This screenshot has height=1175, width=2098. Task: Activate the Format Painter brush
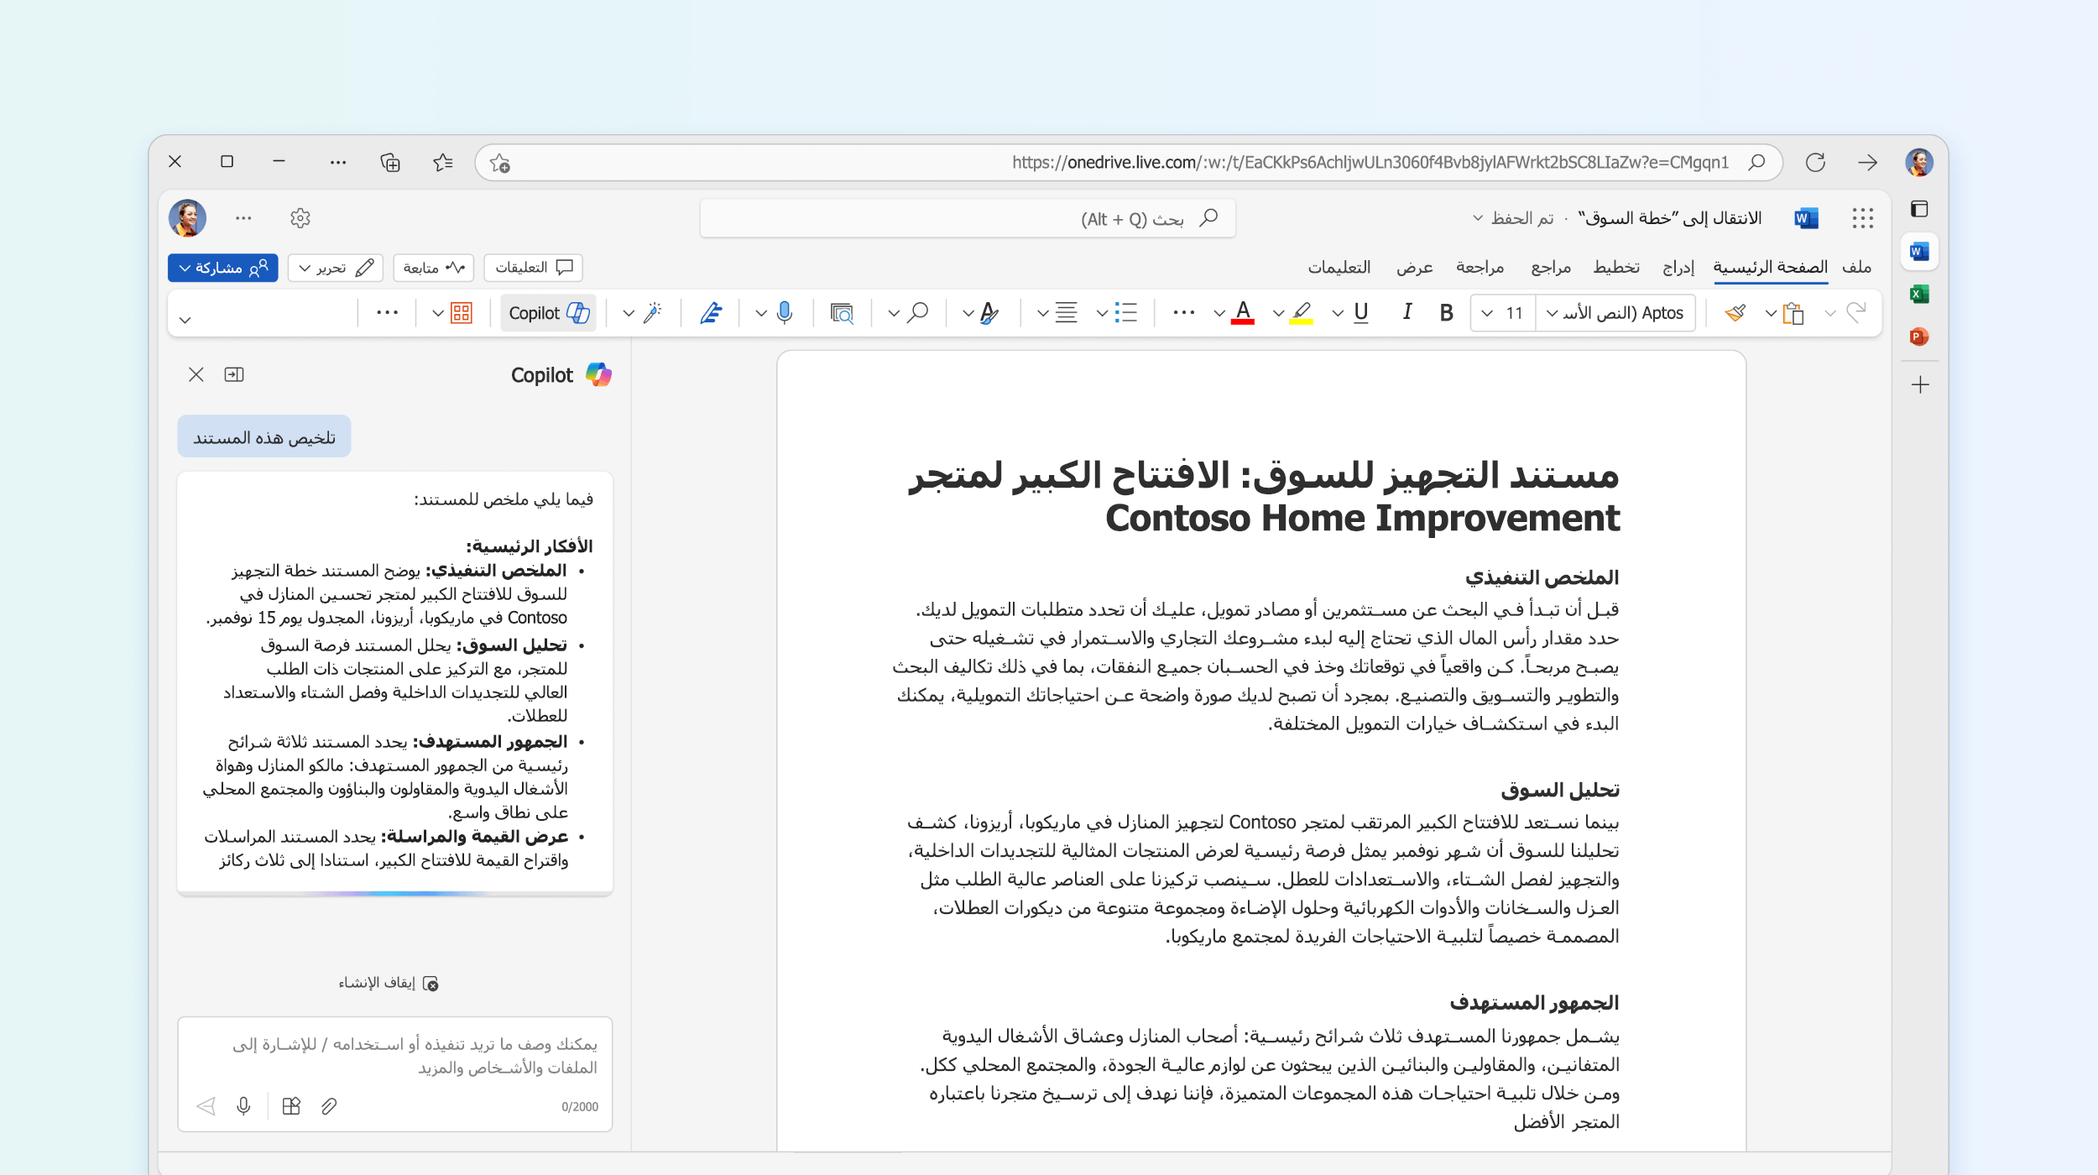click(1735, 313)
